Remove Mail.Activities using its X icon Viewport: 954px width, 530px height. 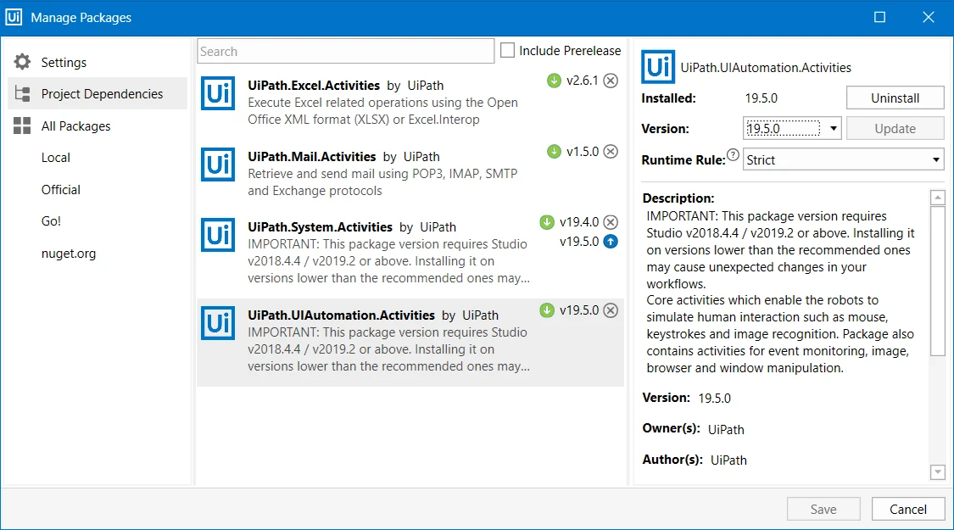[x=611, y=152]
